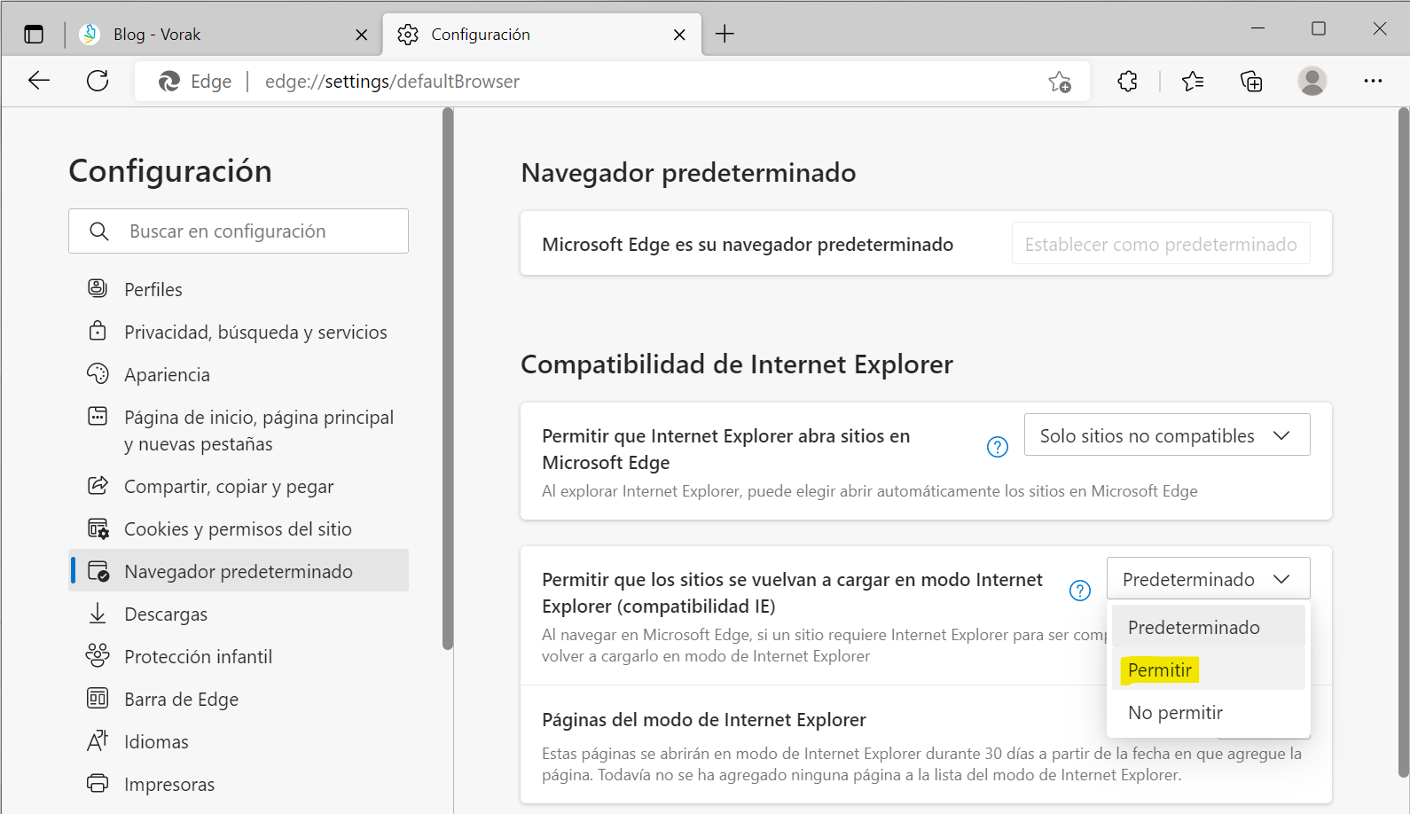This screenshot has height=814, width=1410.
Task: Click help icon next to modo Internet Explorer reload
Action: click(1080, 591)
